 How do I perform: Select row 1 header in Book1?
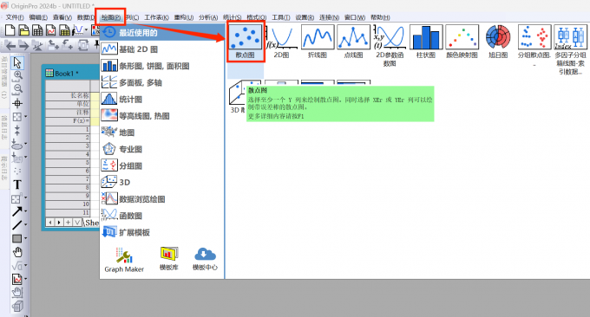pos(68,130)
